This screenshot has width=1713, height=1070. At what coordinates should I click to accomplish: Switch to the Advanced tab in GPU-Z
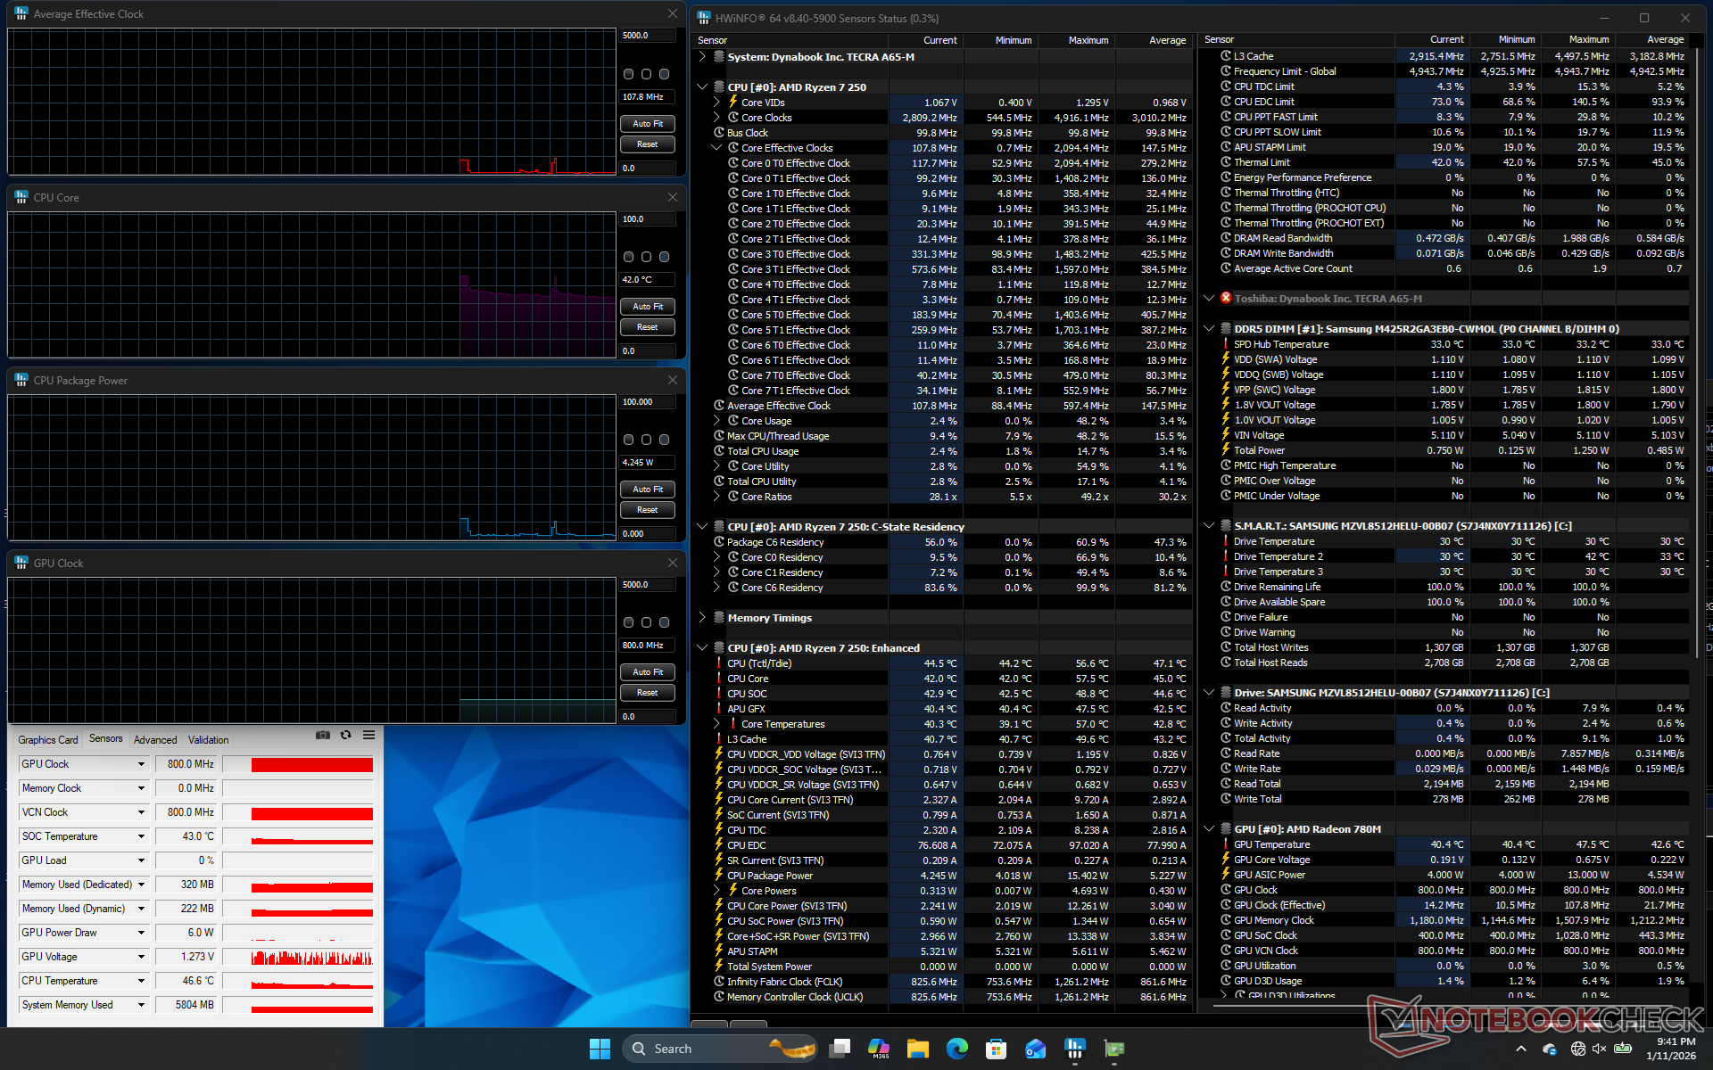point(155,740)
